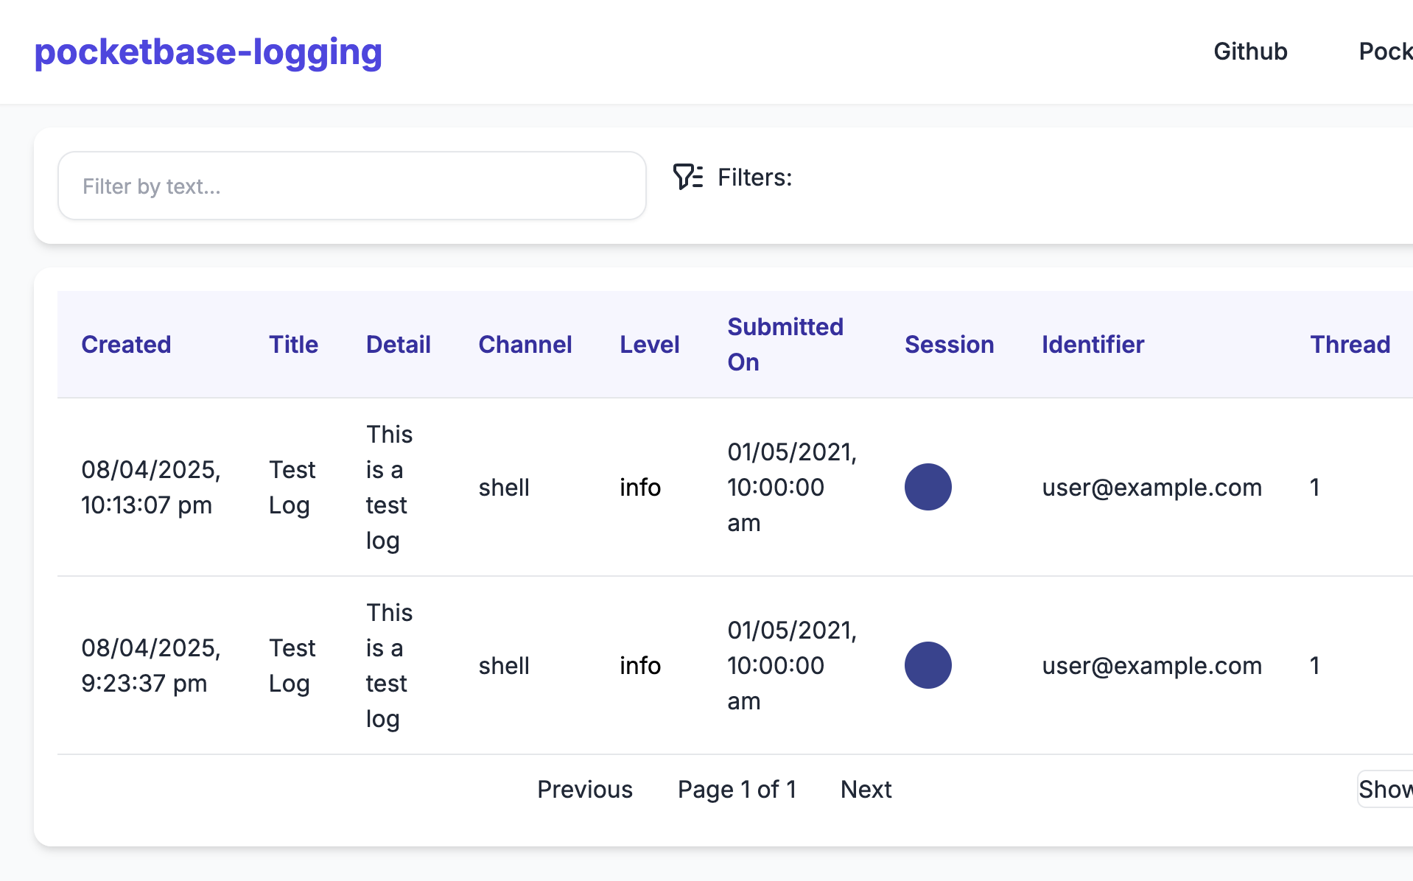Click the Thread column header
The image size is (1413, 881).
[1350, 344]
